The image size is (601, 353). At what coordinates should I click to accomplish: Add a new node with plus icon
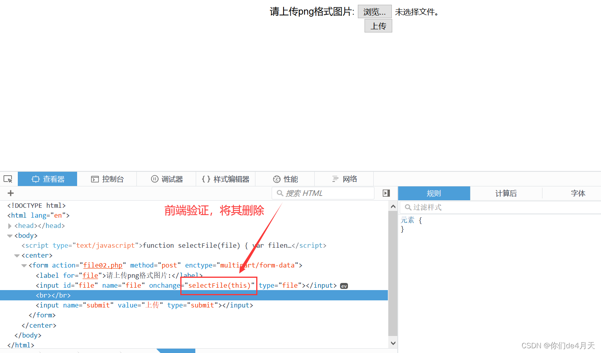click(11, 193)
